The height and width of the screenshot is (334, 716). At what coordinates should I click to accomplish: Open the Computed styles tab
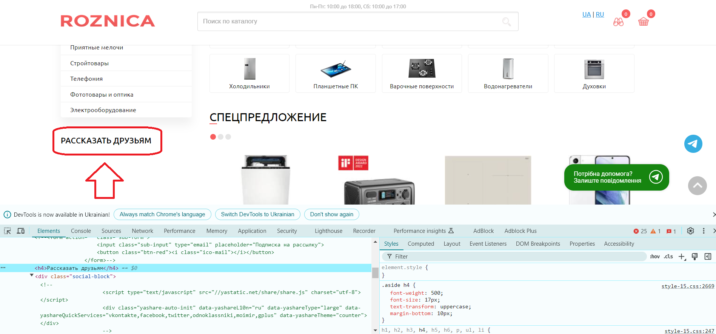click(x=420, y=244)
